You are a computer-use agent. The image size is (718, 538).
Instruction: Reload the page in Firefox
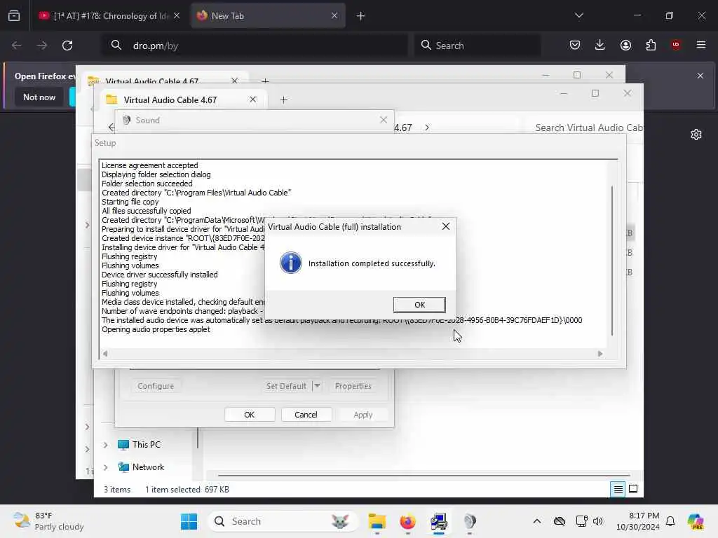tap(67, 46)
